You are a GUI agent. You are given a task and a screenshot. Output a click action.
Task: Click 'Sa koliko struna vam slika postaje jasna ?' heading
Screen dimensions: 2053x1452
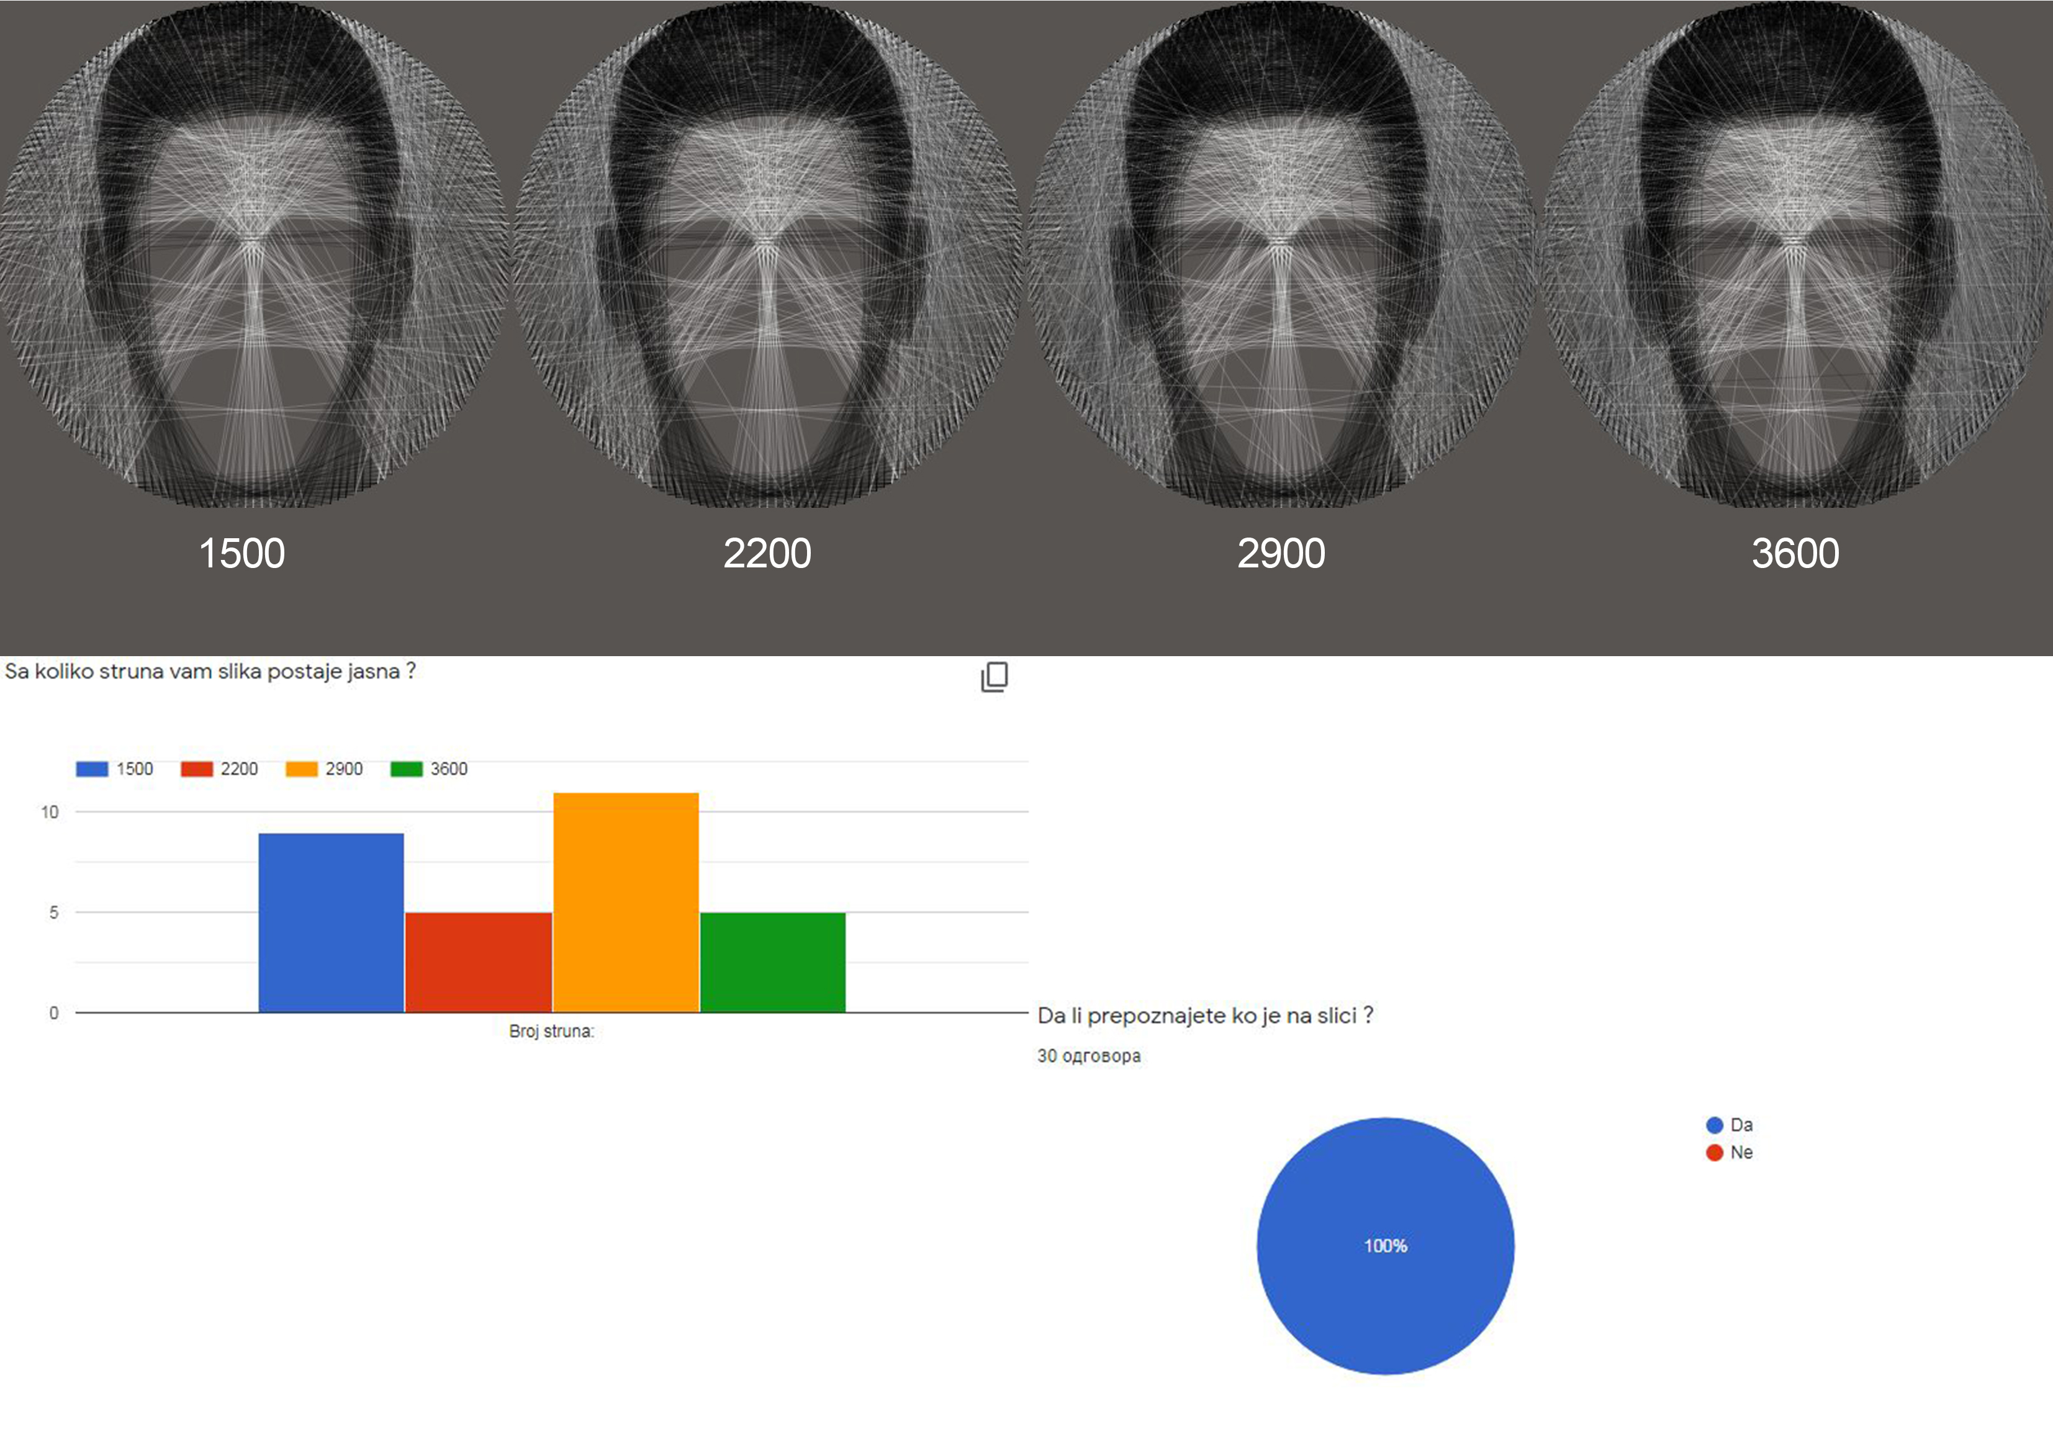[210, 672]
